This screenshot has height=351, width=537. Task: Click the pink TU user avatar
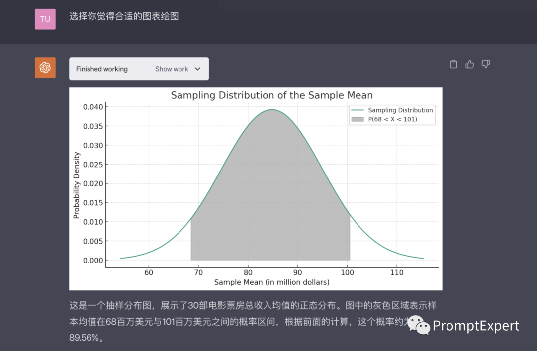45,19
